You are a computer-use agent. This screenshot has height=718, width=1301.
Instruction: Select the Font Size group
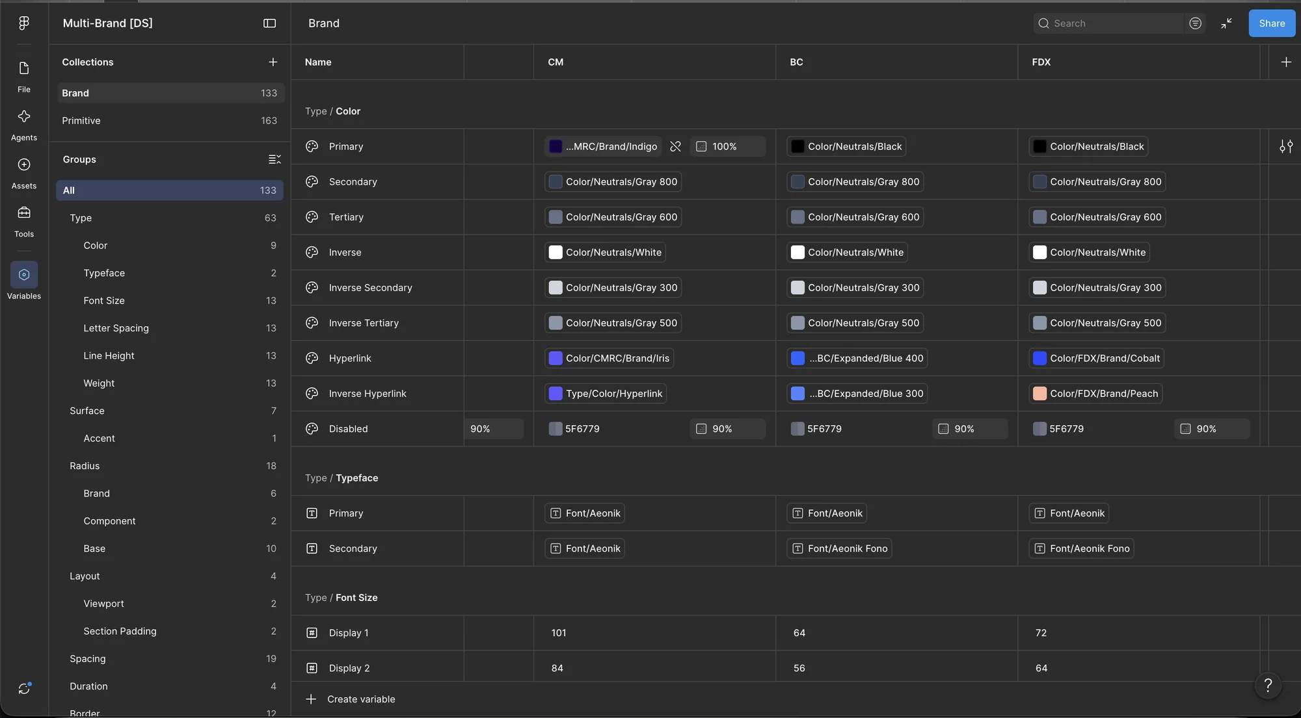170,300
